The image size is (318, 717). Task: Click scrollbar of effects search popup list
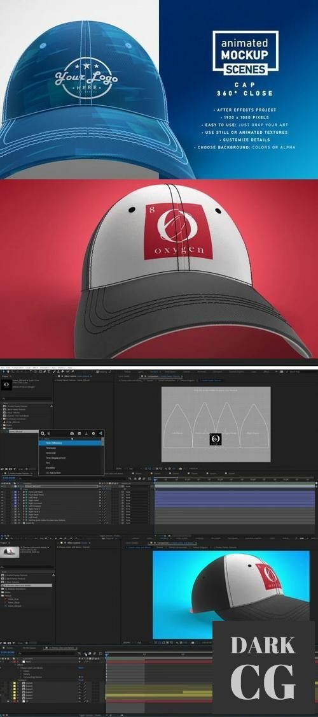[102, 442]
